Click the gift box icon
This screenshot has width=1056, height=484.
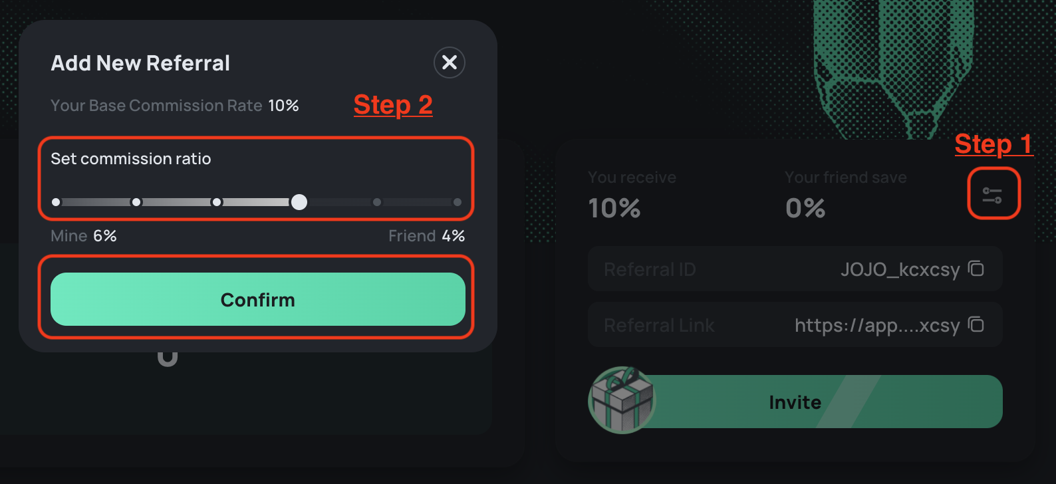point(622,400)
